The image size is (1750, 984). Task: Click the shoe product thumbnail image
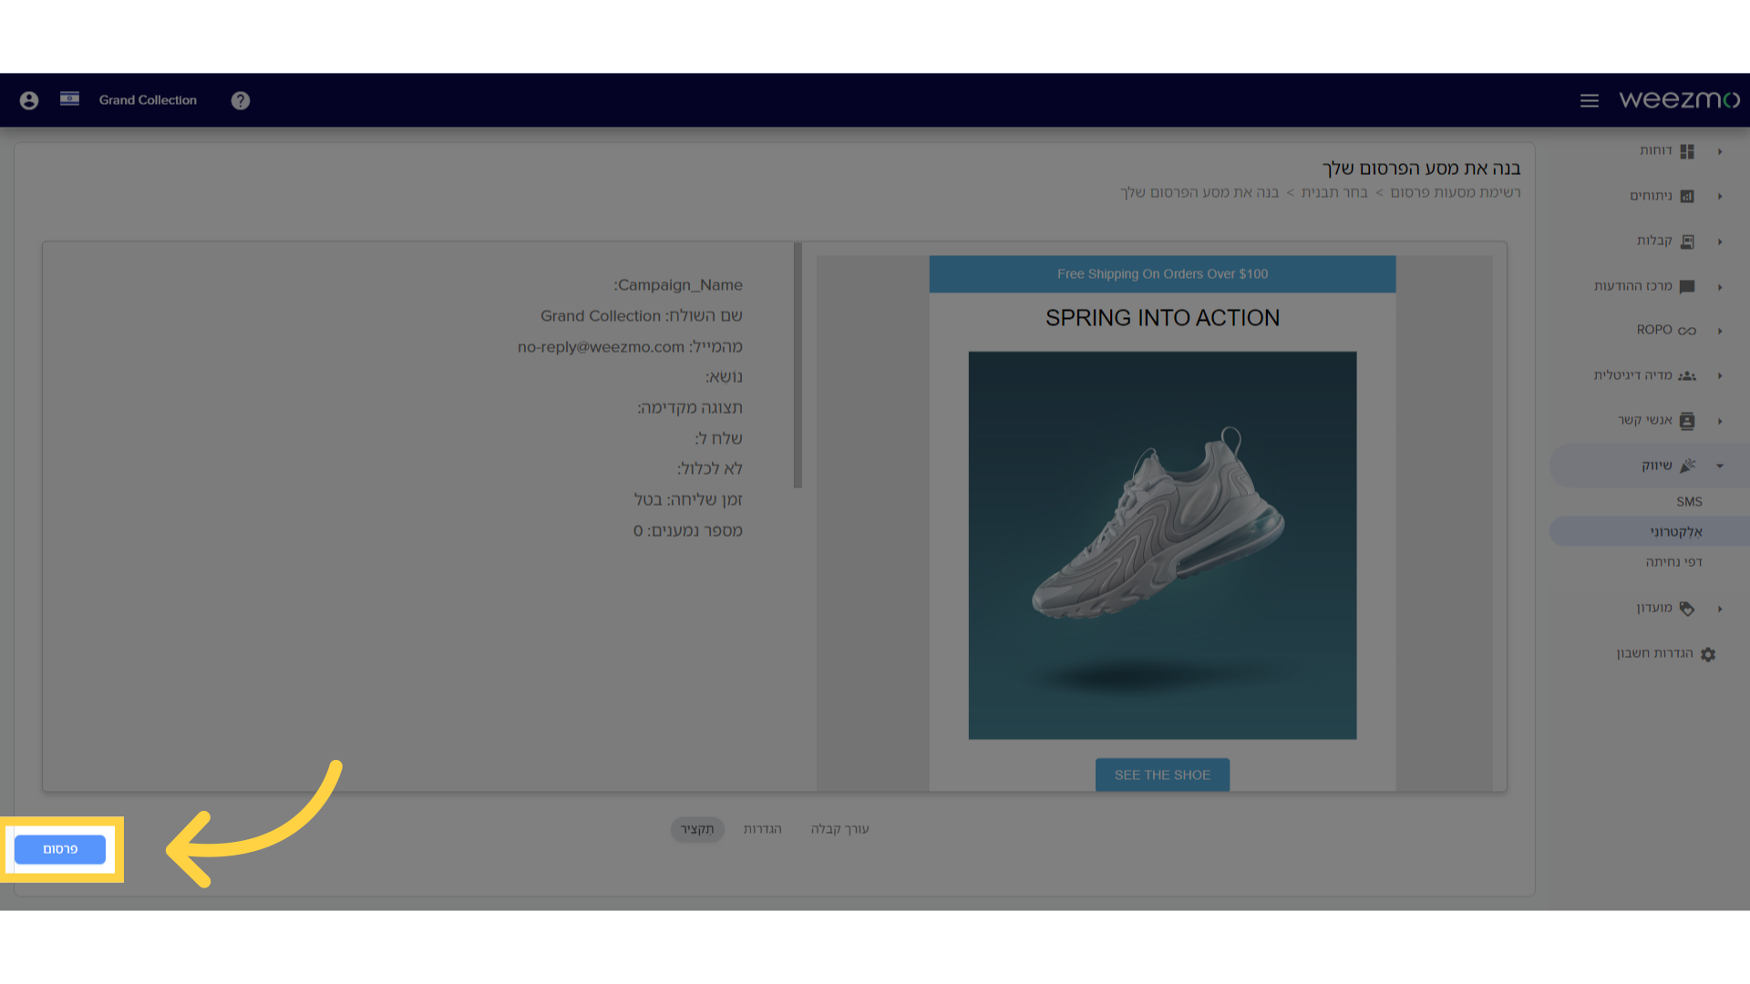point(1162,544)
